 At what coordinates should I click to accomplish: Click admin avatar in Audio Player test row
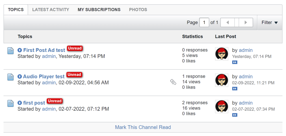click(x=222, y=80)
